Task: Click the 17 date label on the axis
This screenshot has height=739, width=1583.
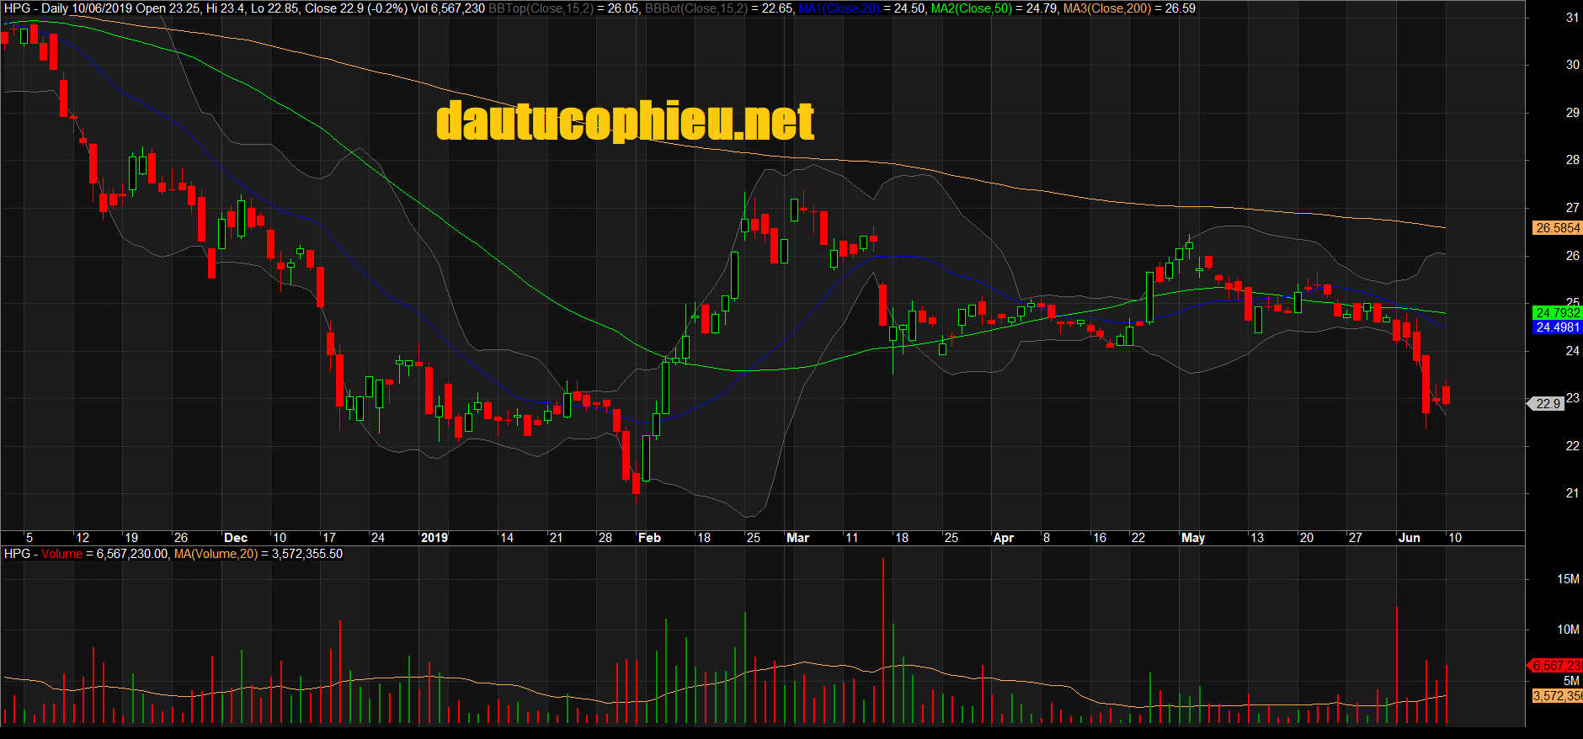Action: tap(328, 538)
